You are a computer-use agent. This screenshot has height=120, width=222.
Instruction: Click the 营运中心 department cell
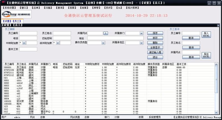(x=46, y=111)
